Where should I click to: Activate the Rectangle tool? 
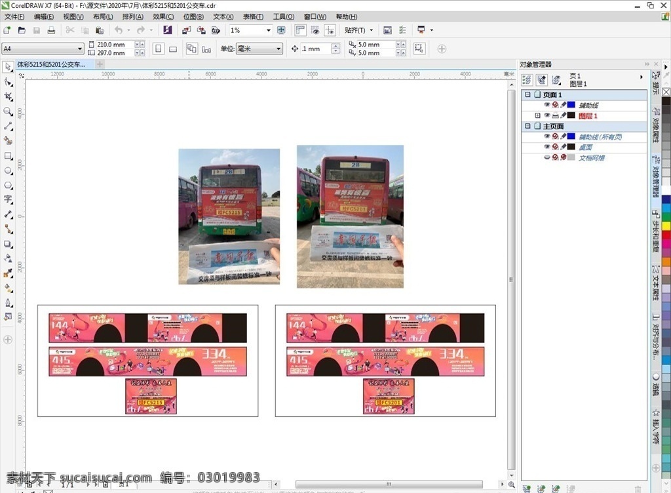click(x=8, y=156)
